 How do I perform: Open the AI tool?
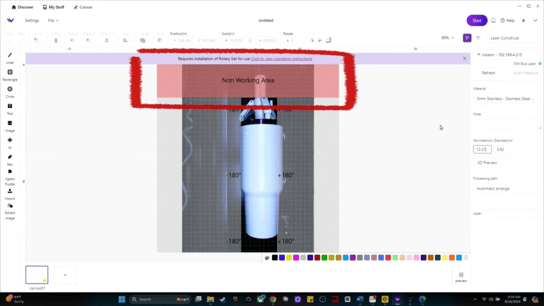point(10,143)
